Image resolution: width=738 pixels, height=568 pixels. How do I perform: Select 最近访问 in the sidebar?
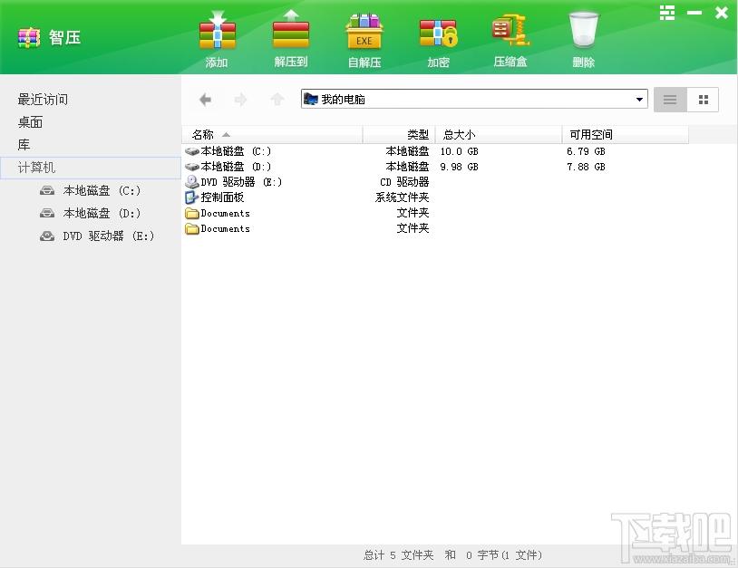[43, 100]
